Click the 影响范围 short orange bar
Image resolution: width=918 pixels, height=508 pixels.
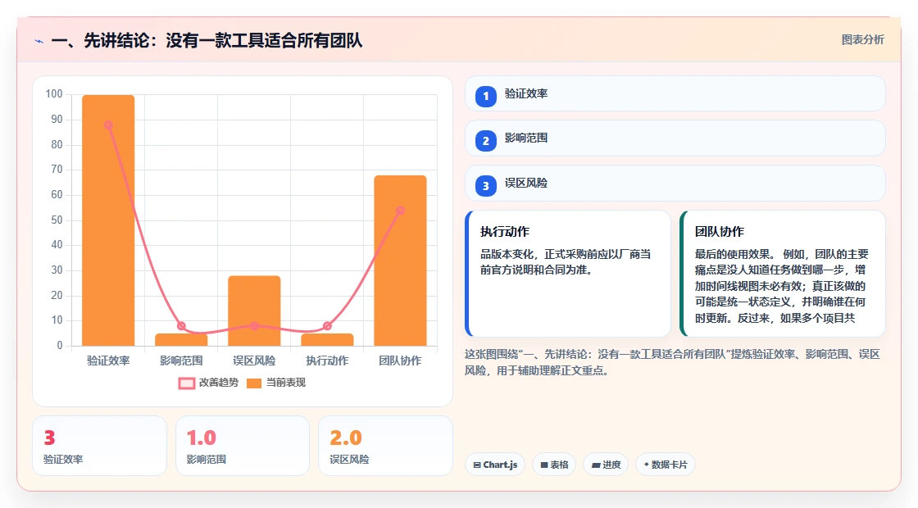coord(181,339)
